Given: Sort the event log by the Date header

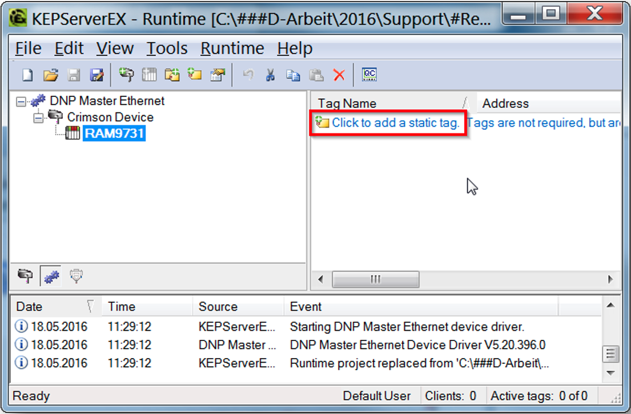Looking at the screenshot, I should 55,307.
